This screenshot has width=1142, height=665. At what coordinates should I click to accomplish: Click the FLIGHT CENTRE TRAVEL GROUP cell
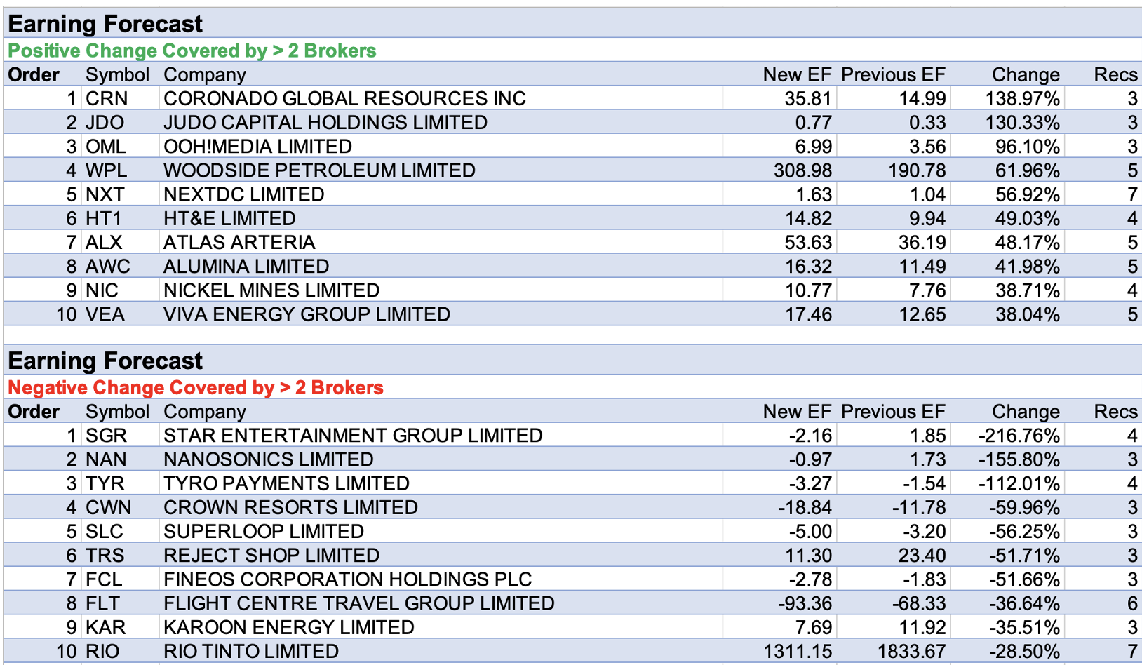click(358, 603)
